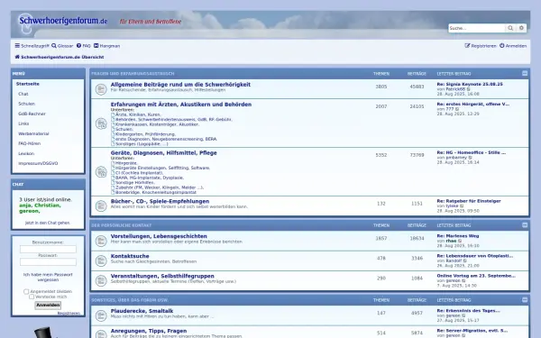Open FAQ-Hören in the side menu
541x338 pixels.
click(x=30, y=143)
